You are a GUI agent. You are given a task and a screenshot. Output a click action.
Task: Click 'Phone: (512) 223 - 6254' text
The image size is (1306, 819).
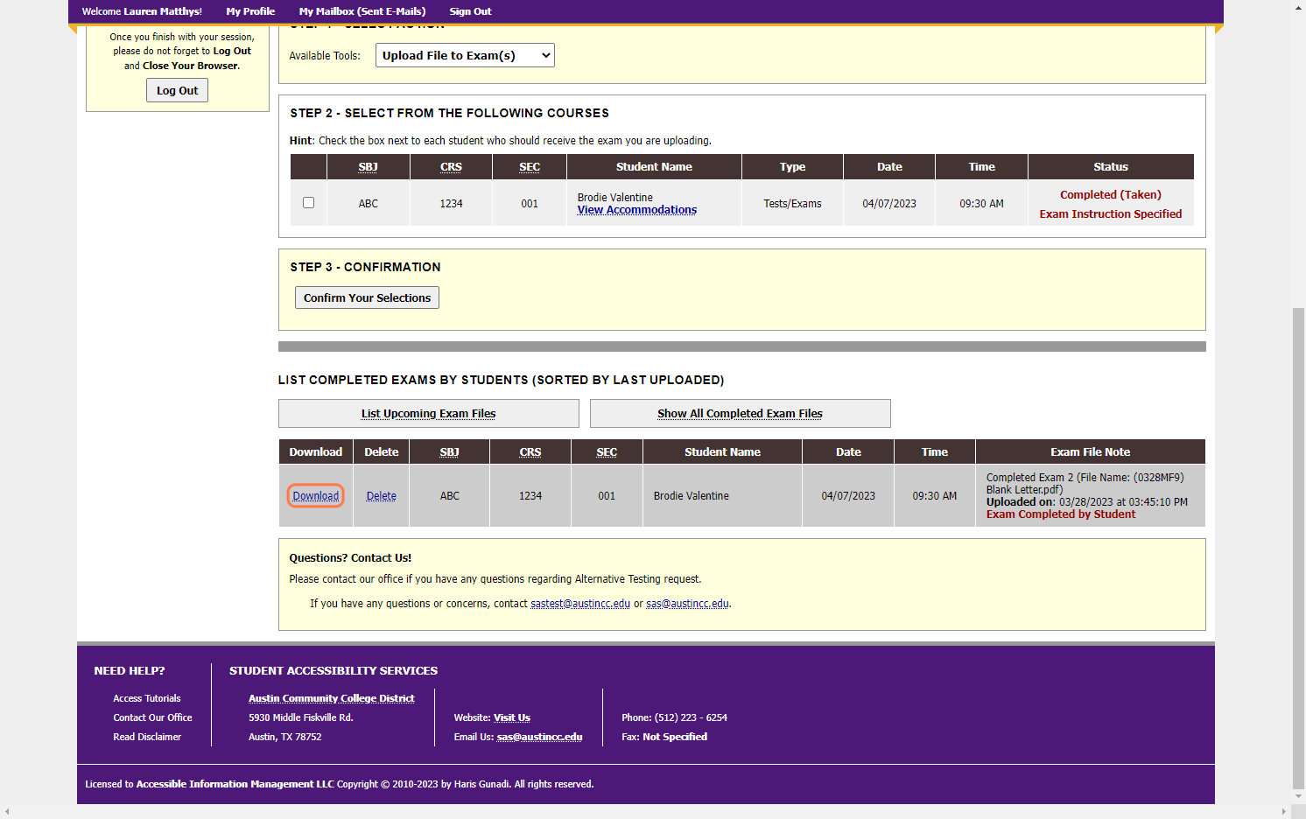tap(675, 717)
